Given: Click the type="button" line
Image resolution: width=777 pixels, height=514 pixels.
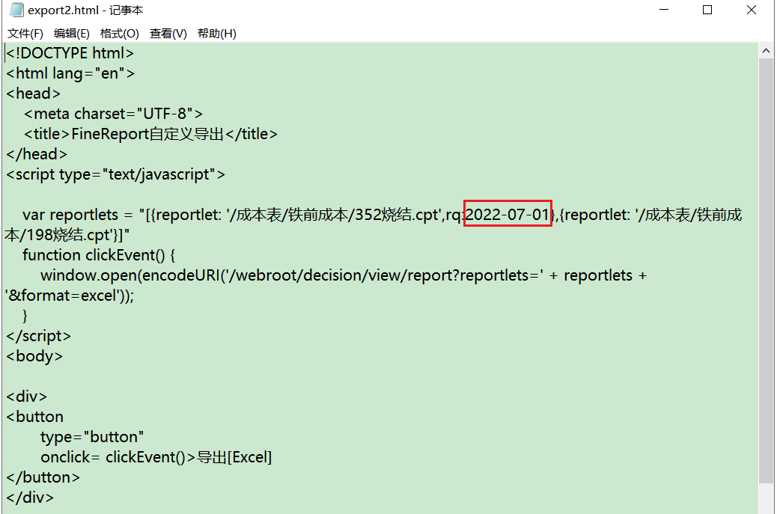Looking at the screenshot, I should (x=92, y=437).
